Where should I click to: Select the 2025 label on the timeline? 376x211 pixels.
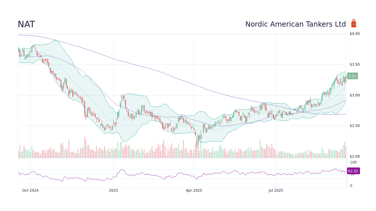tap(113, 190)
